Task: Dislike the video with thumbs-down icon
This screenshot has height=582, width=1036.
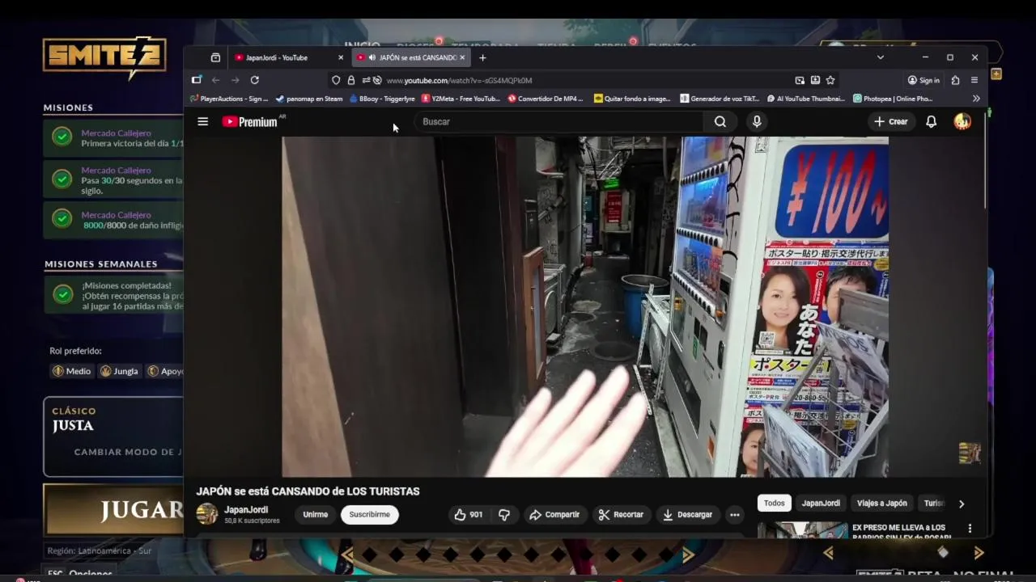Action: pos(503,514)
